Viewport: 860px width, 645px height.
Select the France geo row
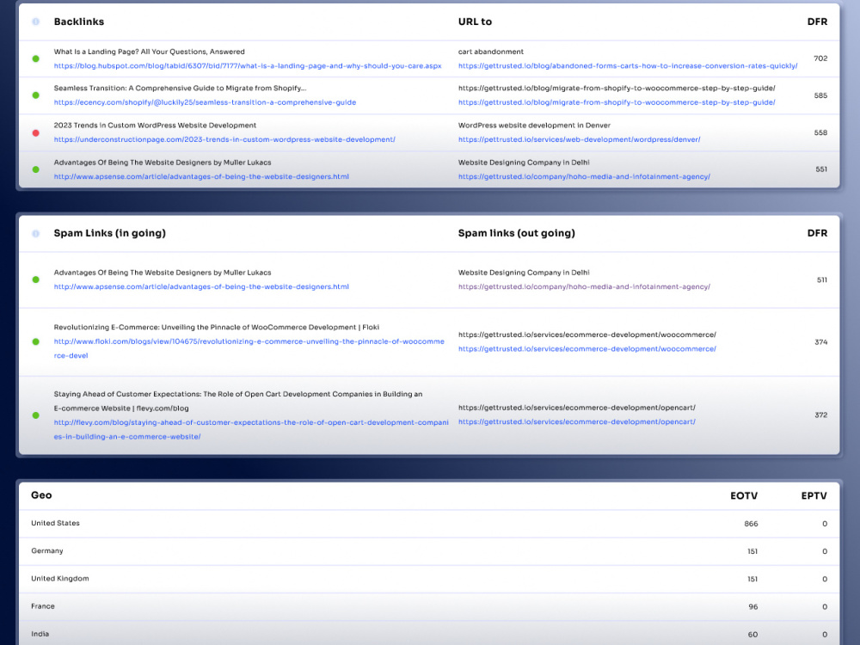(x=429, y=606)
